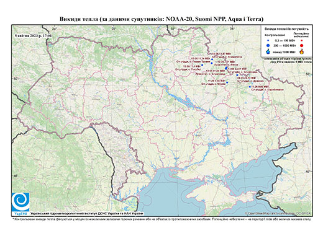Click the legend text 200 — 1000 МВт
Image resolution: width=323 pixels, height=228 pixels.
284,45
